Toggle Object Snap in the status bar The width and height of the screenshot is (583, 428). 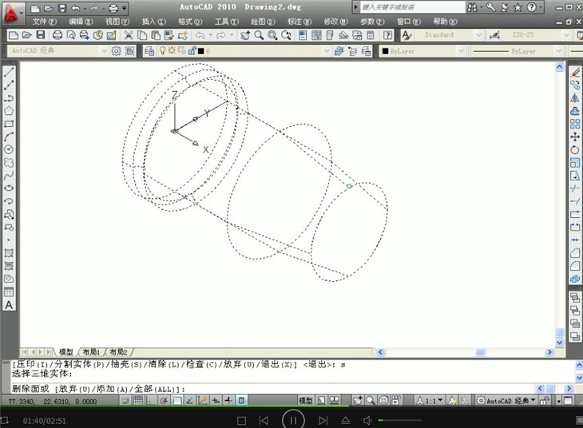176,401
